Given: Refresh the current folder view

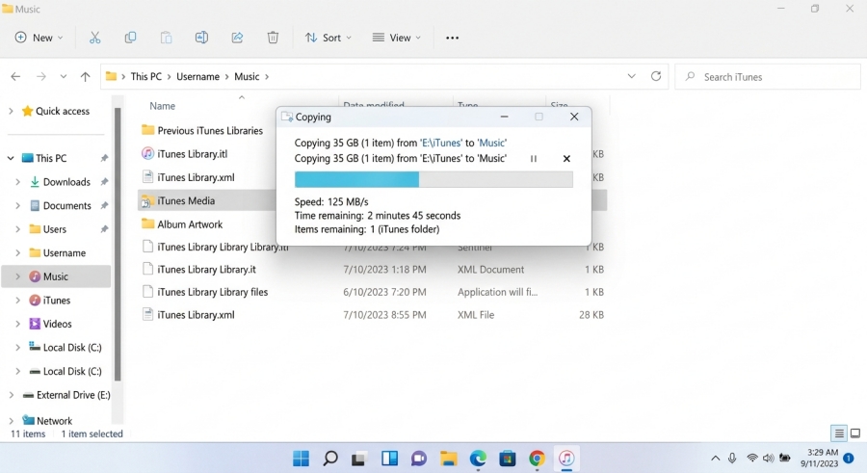Looking at the screenshot, I should [x=656, y=76].
